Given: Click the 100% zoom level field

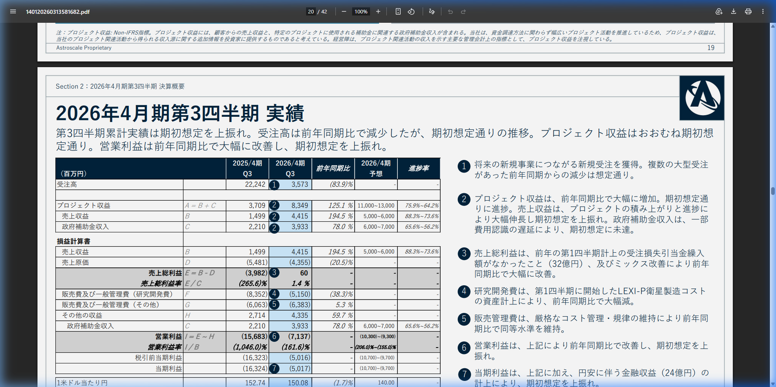Looking at the screenshot, I should pyautogui.click(x=361, y=11).
